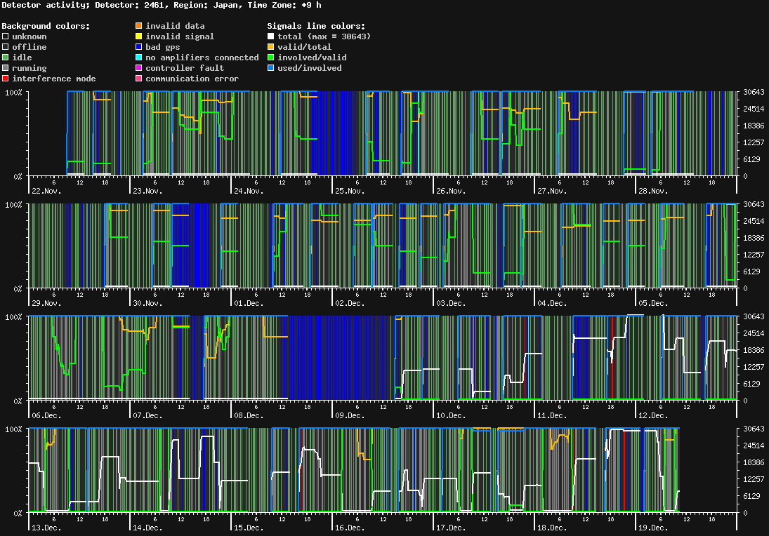The width and height of the screenshot is (769, 536).
Task: Click the 09.Dec. date label
Action: [348, 415]
